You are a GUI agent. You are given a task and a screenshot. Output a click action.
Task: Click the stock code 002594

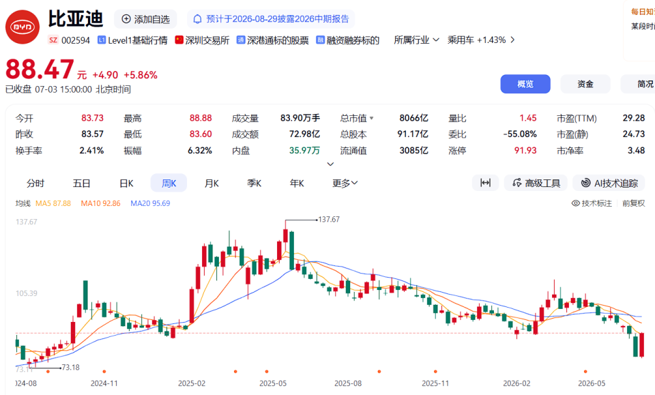point(76,40)
